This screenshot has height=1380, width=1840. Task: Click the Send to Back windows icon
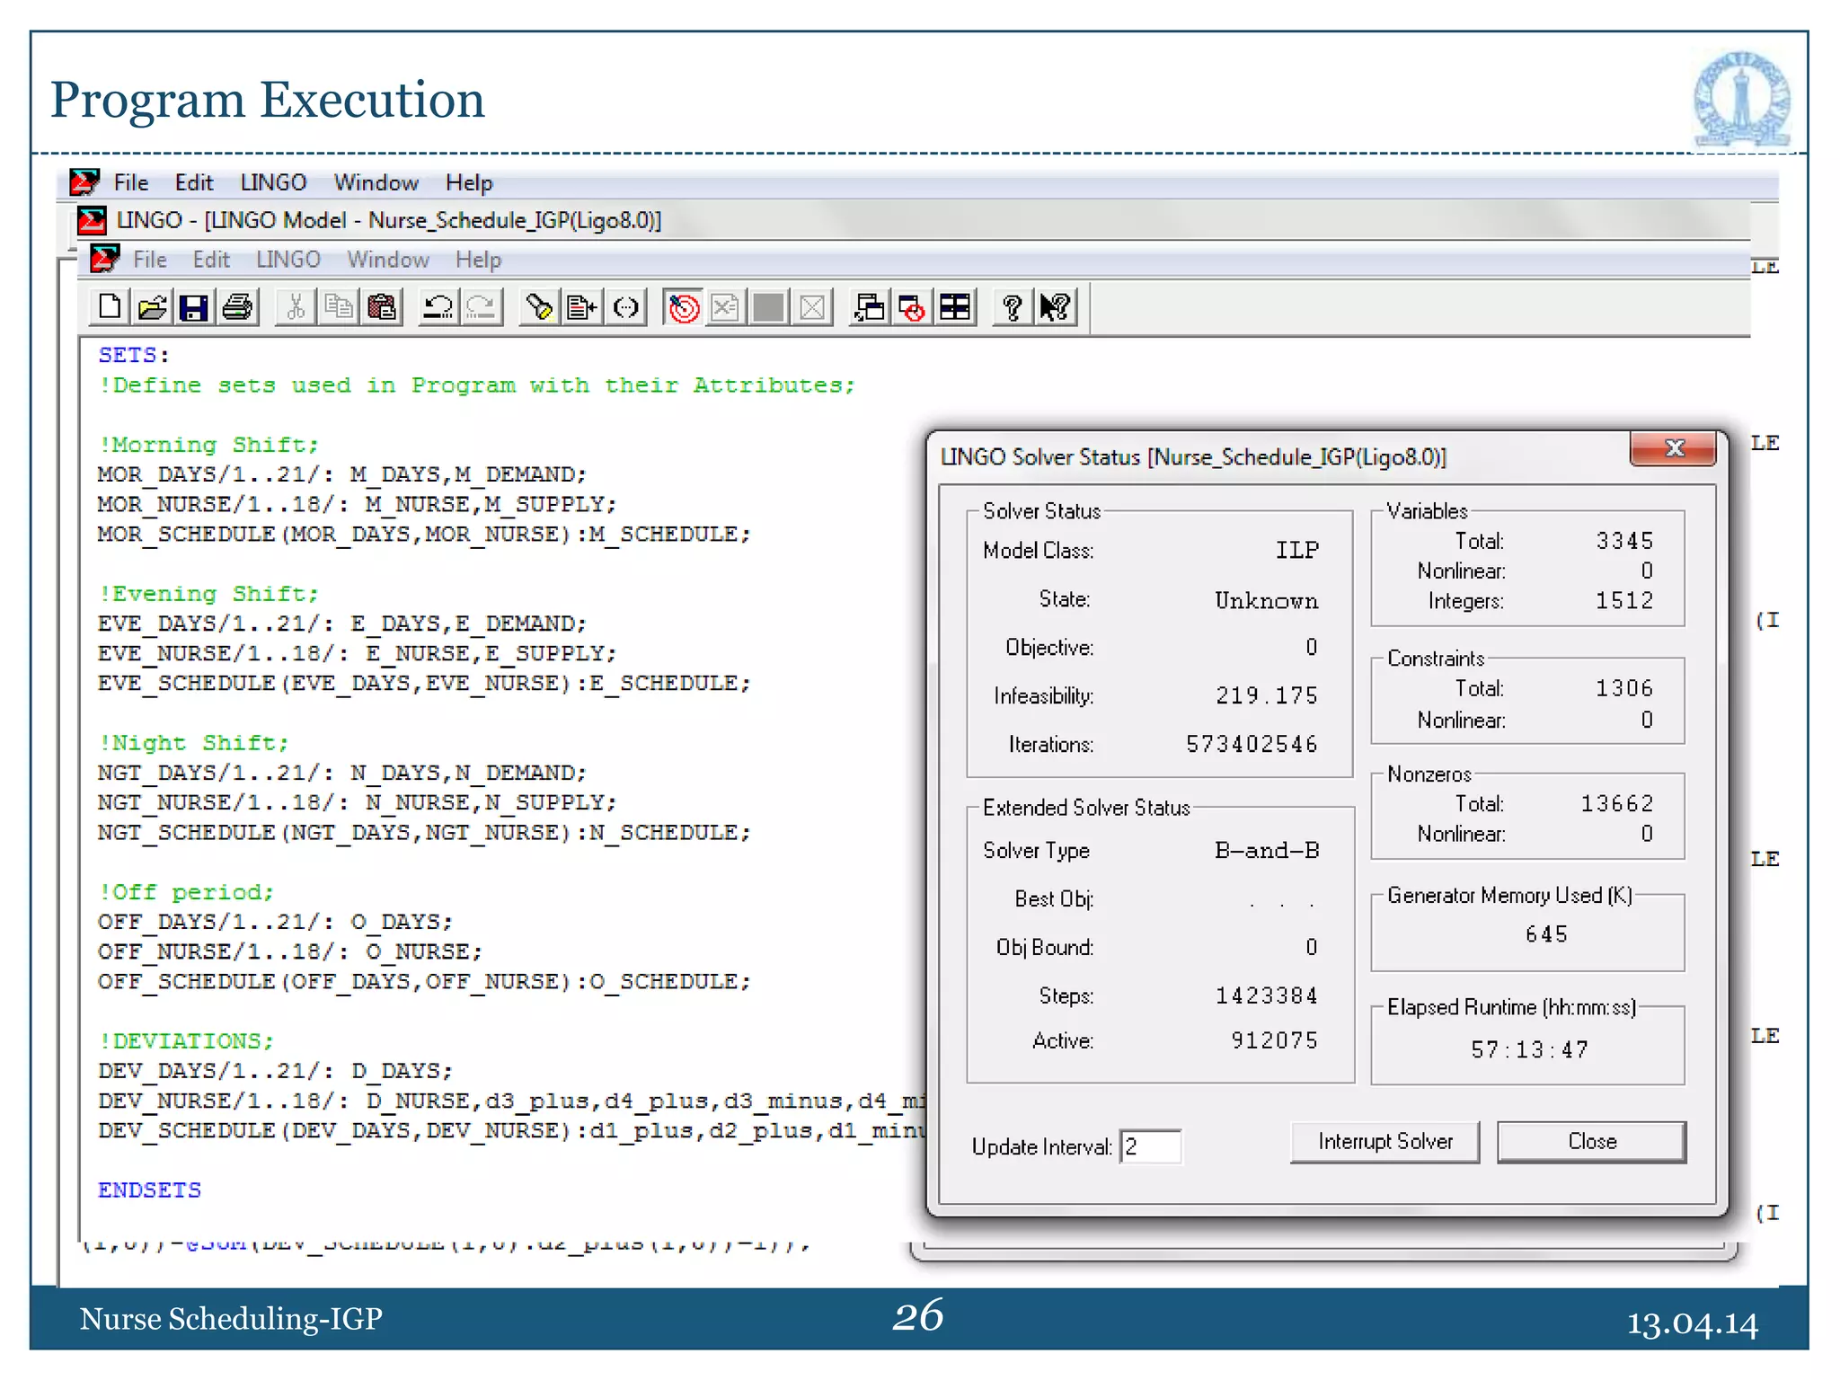coord(869,307)
